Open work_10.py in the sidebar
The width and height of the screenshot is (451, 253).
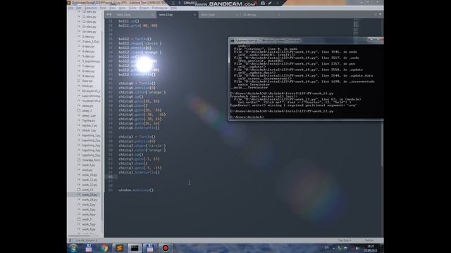pyautogui.click(x=89, y=175)
